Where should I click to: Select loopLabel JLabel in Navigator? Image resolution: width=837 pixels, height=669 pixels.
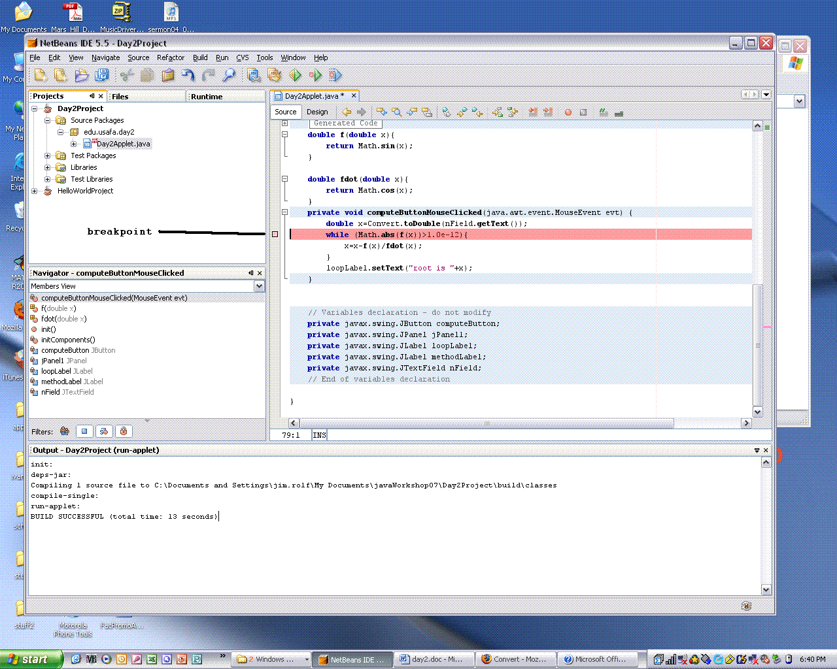[x=67, y=371]
